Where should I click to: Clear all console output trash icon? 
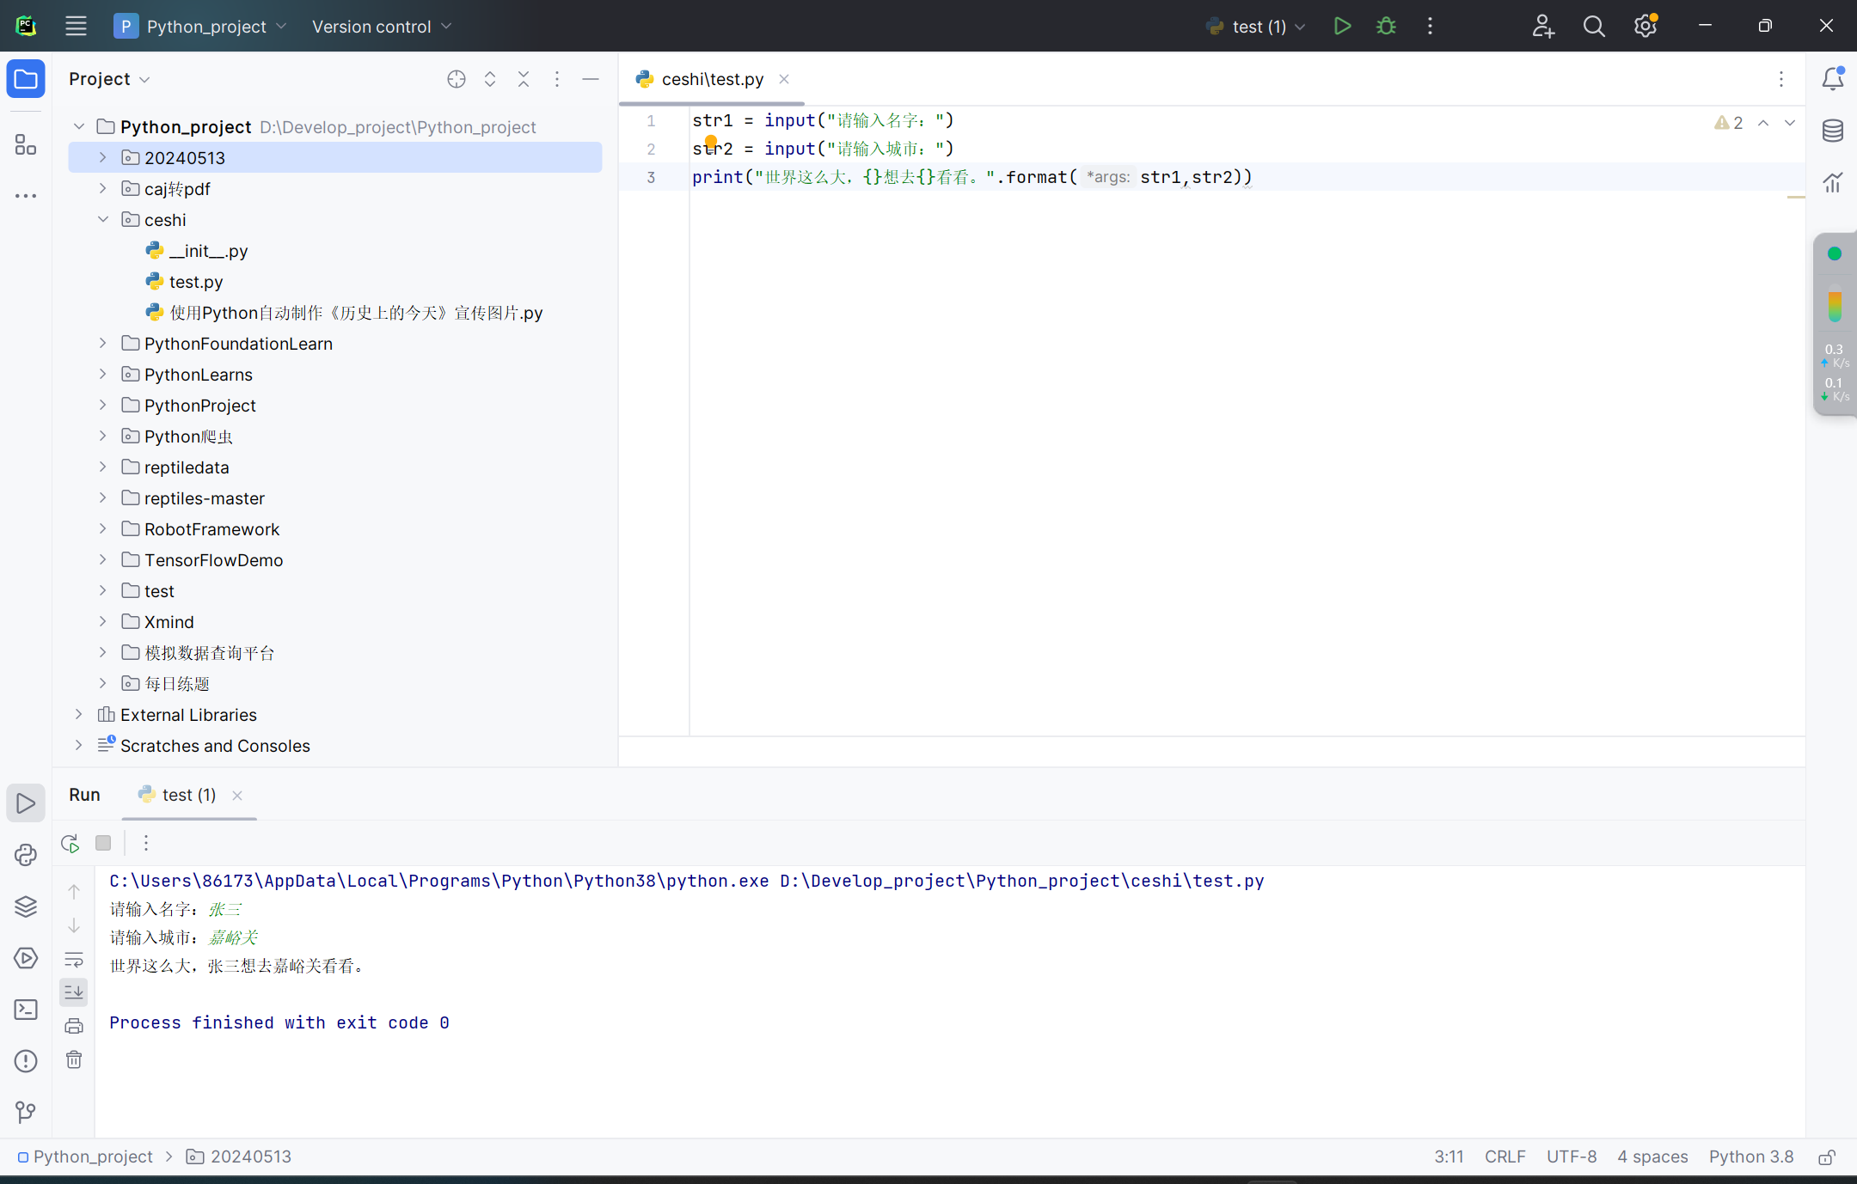[x=74, y=1059]
